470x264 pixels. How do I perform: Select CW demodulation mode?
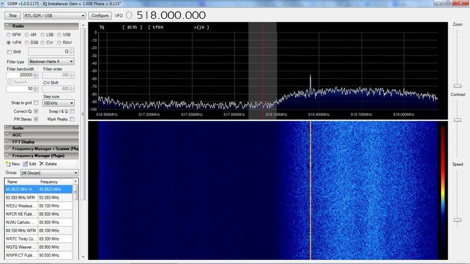pyautogui.click(x=42, y=42)
